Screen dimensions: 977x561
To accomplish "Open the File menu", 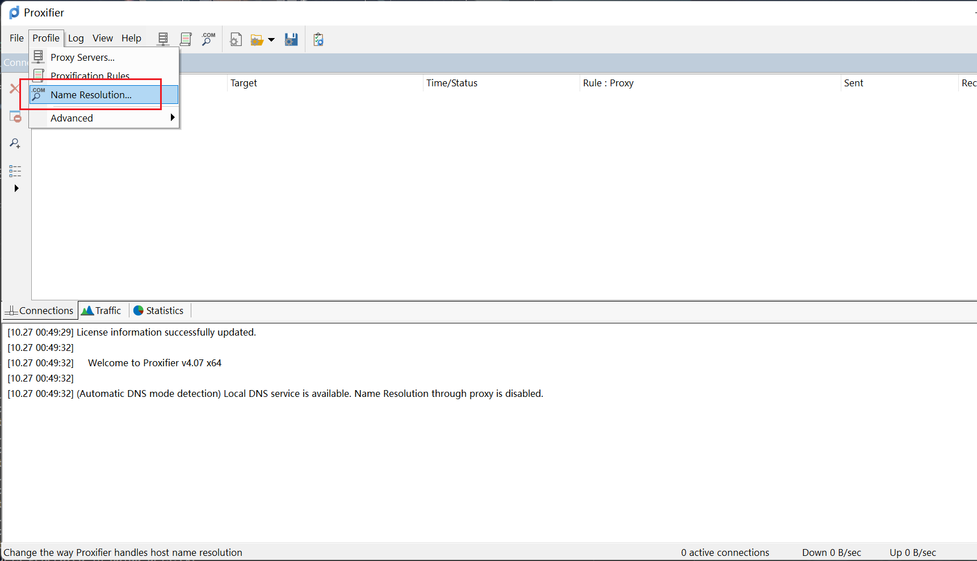I will pyautogui.click(x=16, y=38).
